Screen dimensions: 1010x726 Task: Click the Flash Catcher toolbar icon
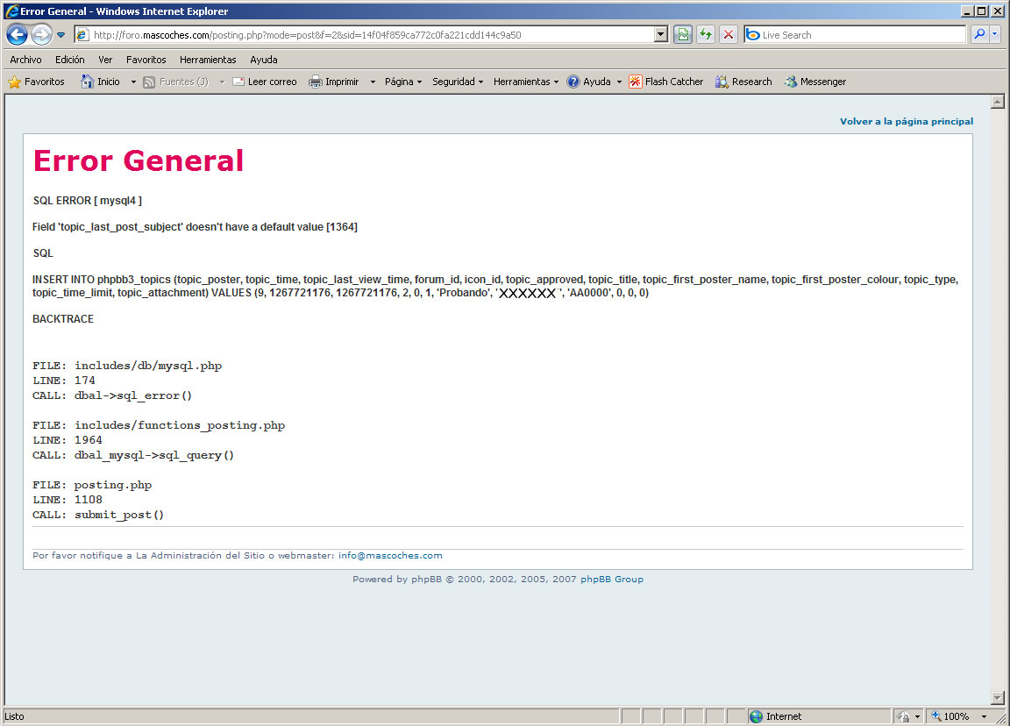click(x=635, y=82)
